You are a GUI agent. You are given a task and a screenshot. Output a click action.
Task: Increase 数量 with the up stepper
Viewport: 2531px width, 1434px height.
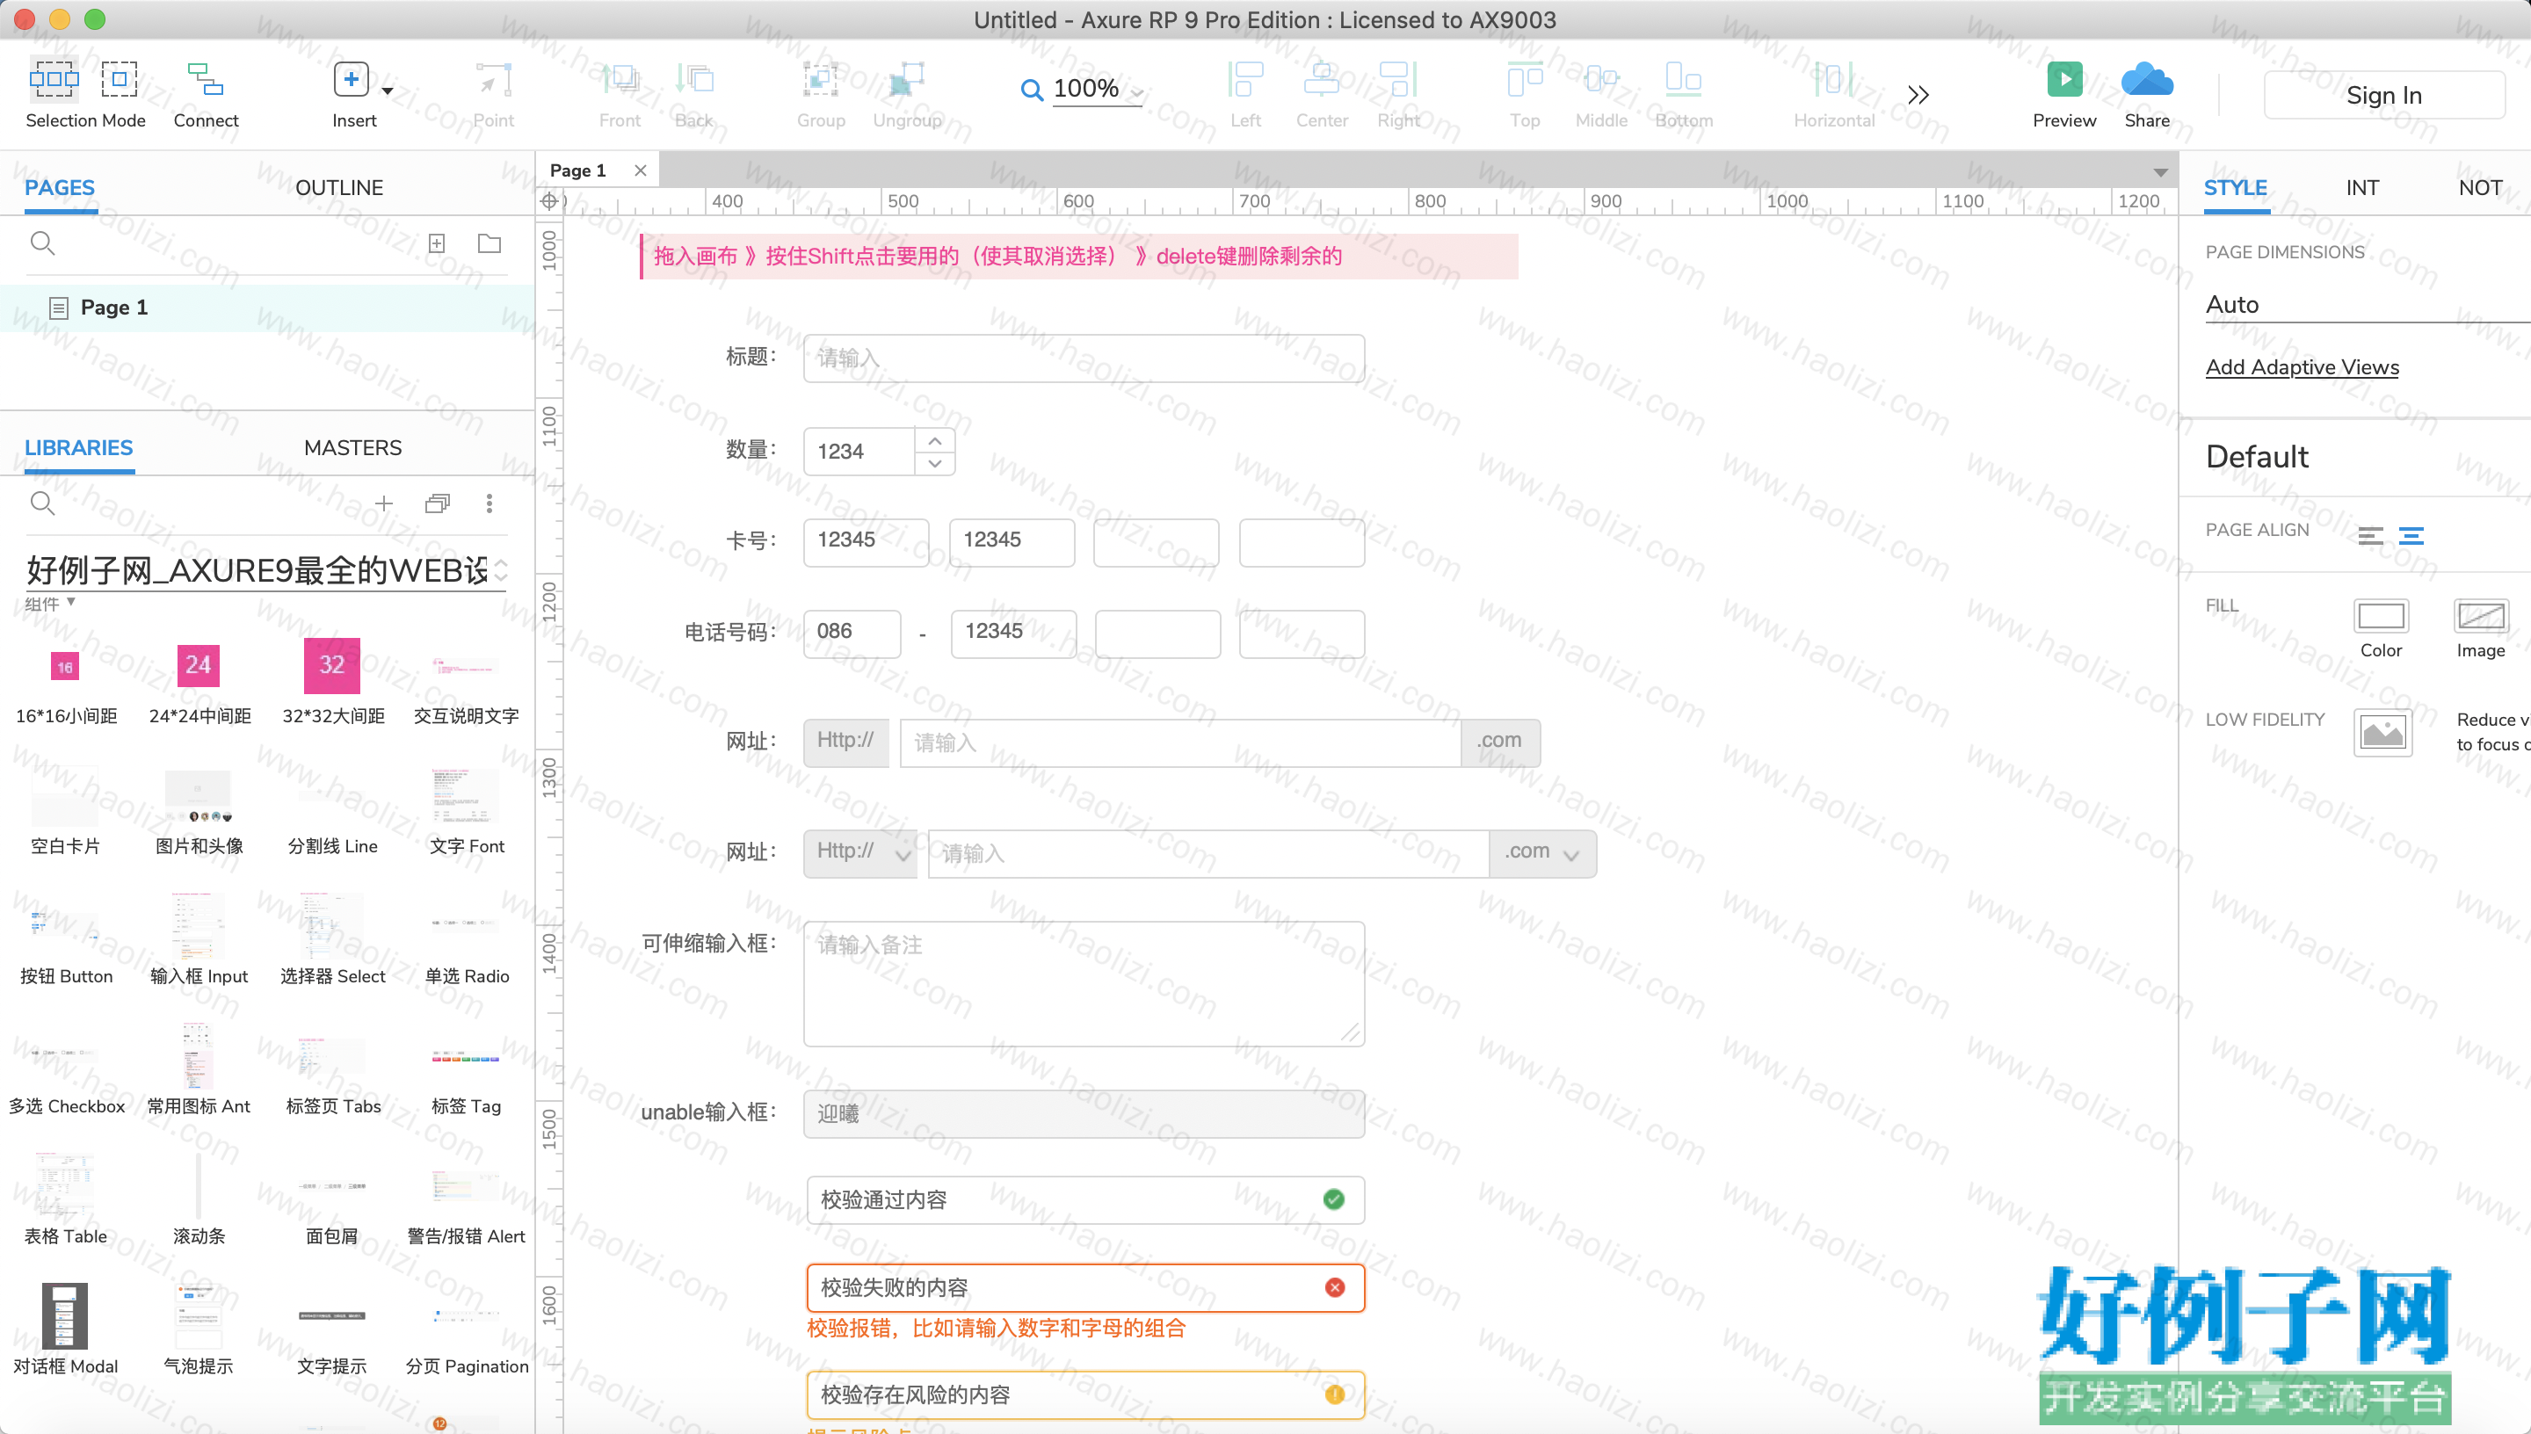(x=934, y=440)
